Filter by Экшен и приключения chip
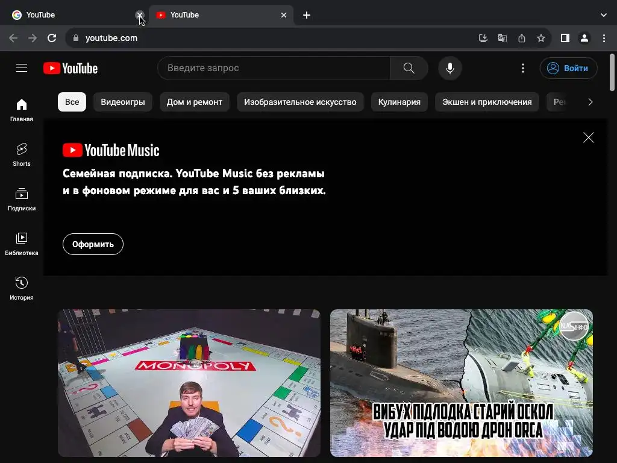 pos(487,102)
